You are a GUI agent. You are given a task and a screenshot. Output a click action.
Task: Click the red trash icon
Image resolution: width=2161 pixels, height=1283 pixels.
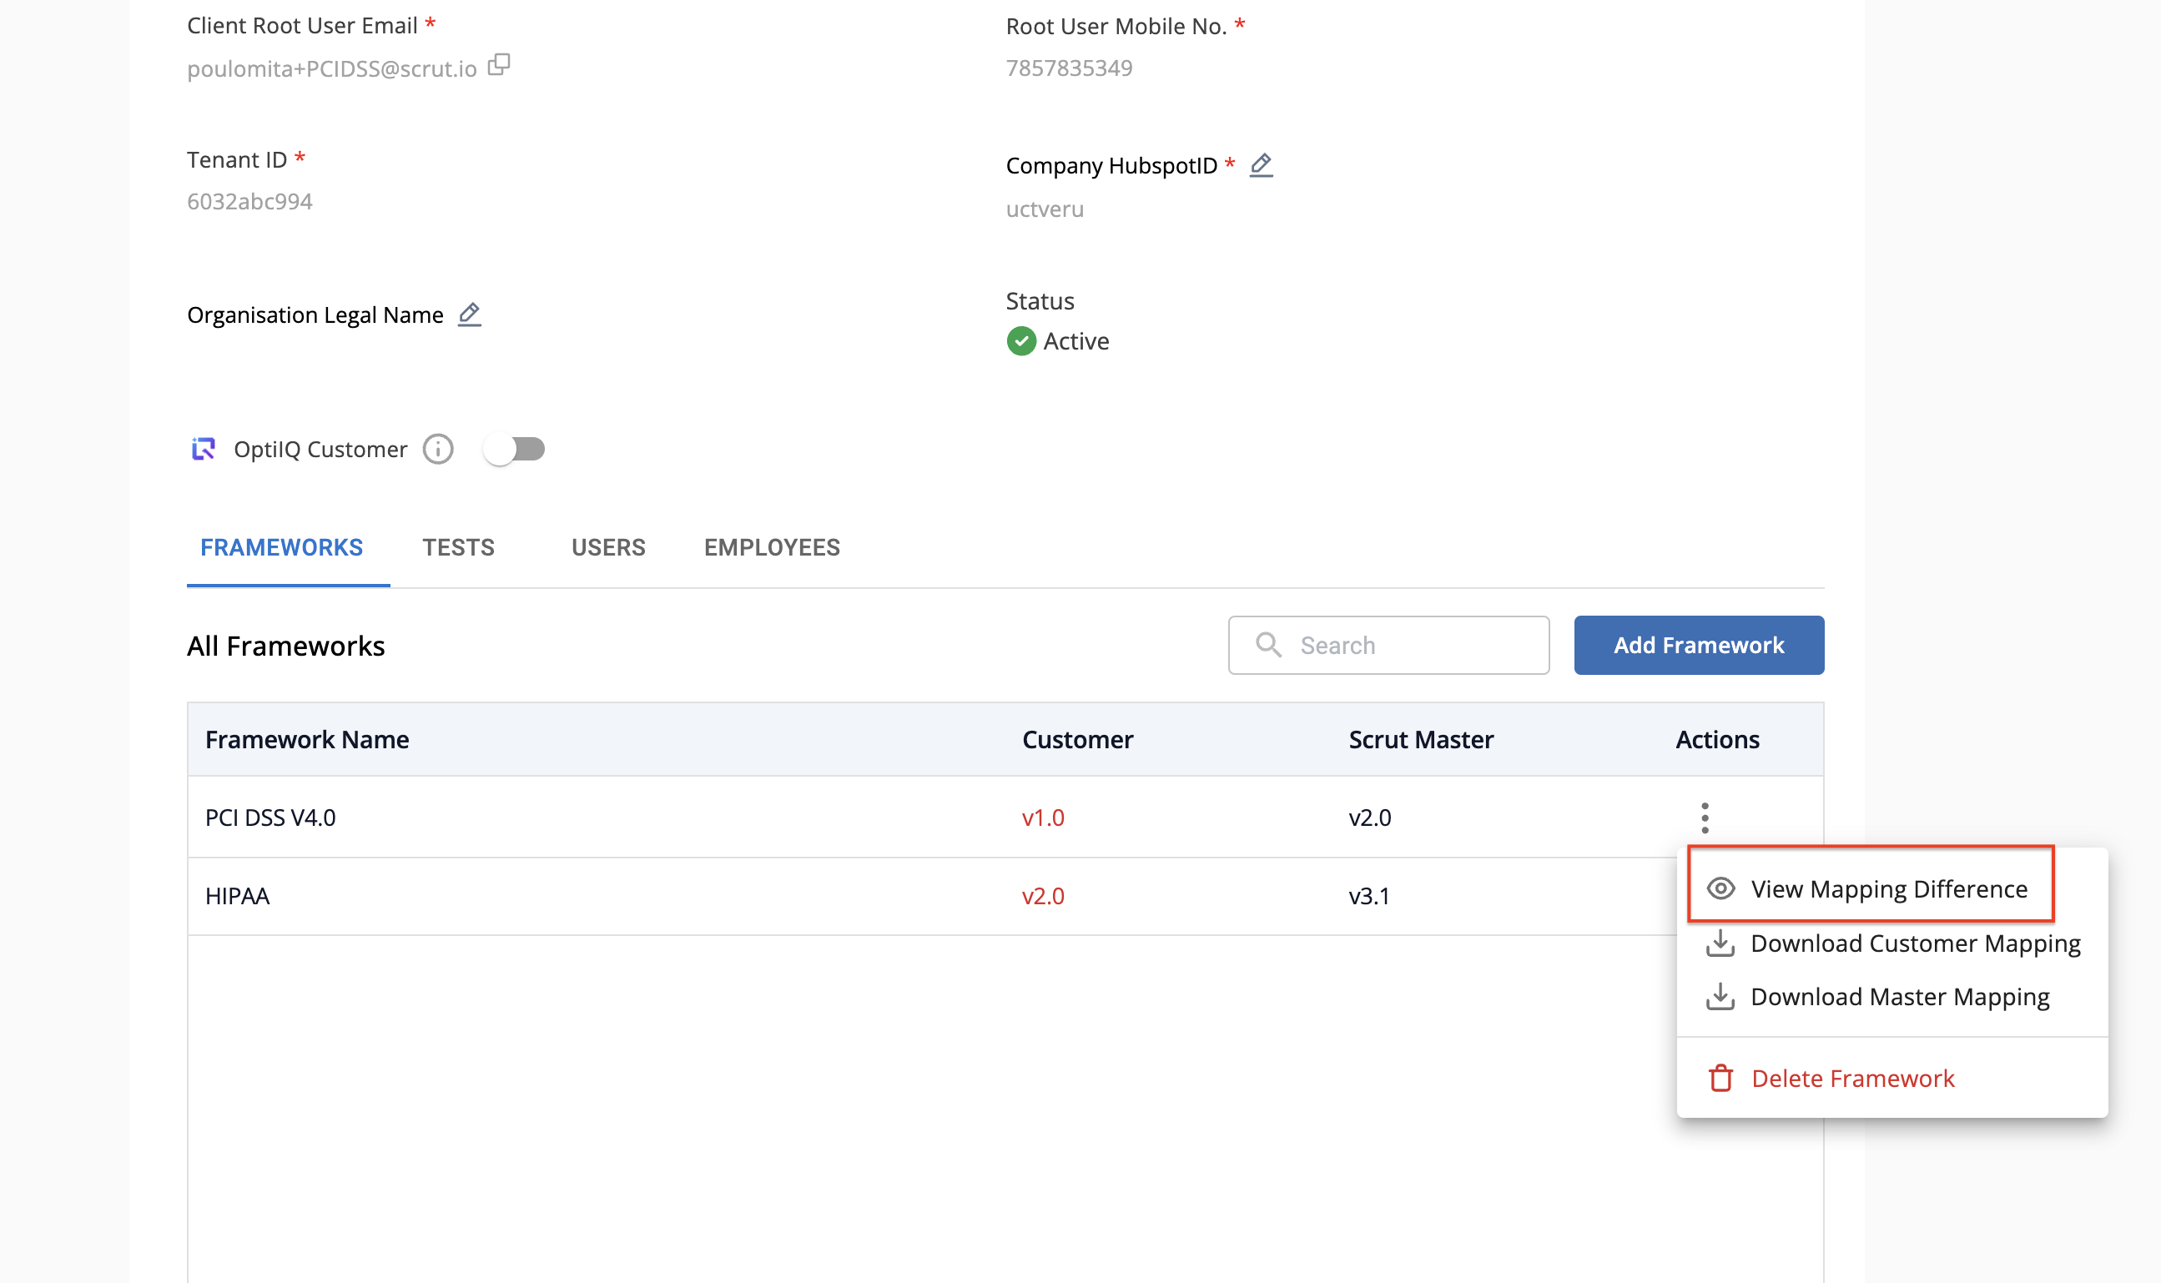[x=1720, y=1078]
